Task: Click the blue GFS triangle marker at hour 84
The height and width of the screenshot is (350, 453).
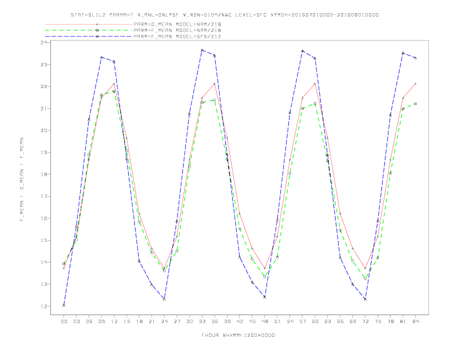Action: tap(415, 58)
